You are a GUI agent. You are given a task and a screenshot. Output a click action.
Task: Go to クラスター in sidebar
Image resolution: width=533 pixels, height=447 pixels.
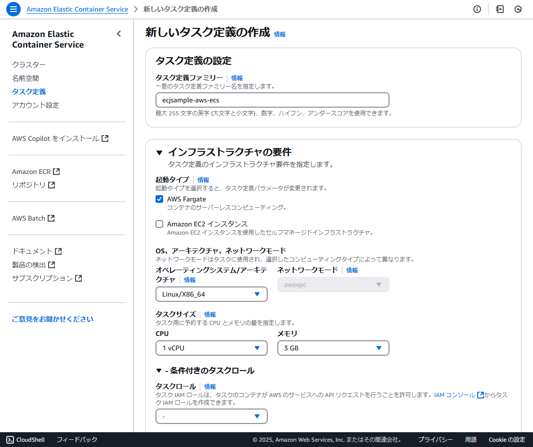click(29, 64)
